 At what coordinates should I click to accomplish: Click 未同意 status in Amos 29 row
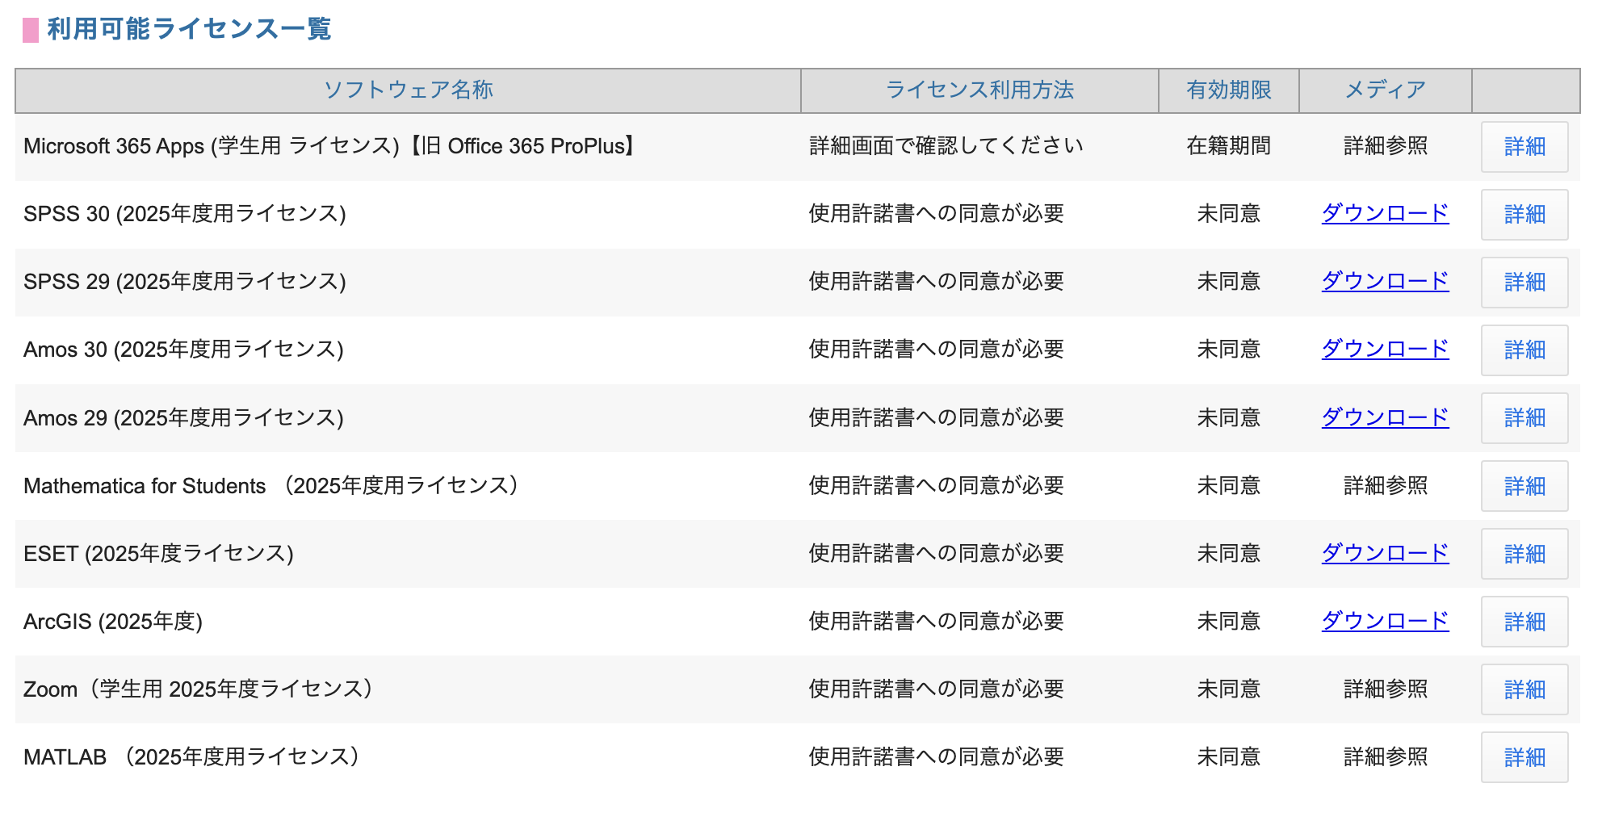click(1229, 418)
